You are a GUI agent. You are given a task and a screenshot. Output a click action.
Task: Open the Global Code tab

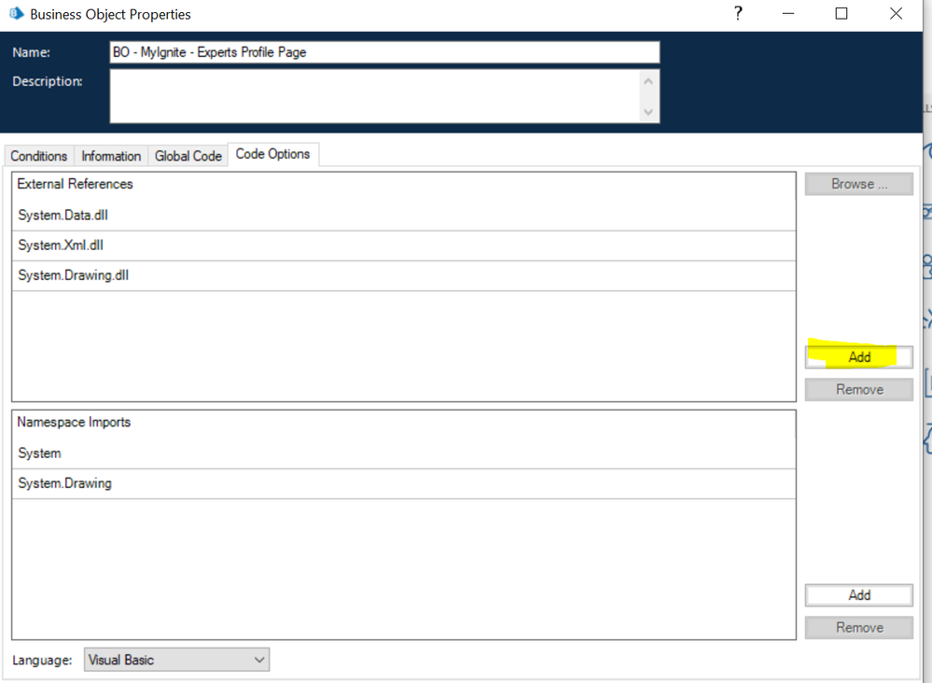click(x=188, y=156)
